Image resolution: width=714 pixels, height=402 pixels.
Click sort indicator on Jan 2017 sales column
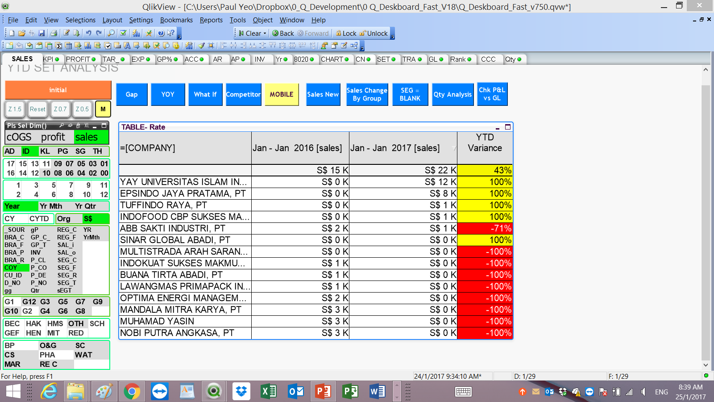[454, 148]
